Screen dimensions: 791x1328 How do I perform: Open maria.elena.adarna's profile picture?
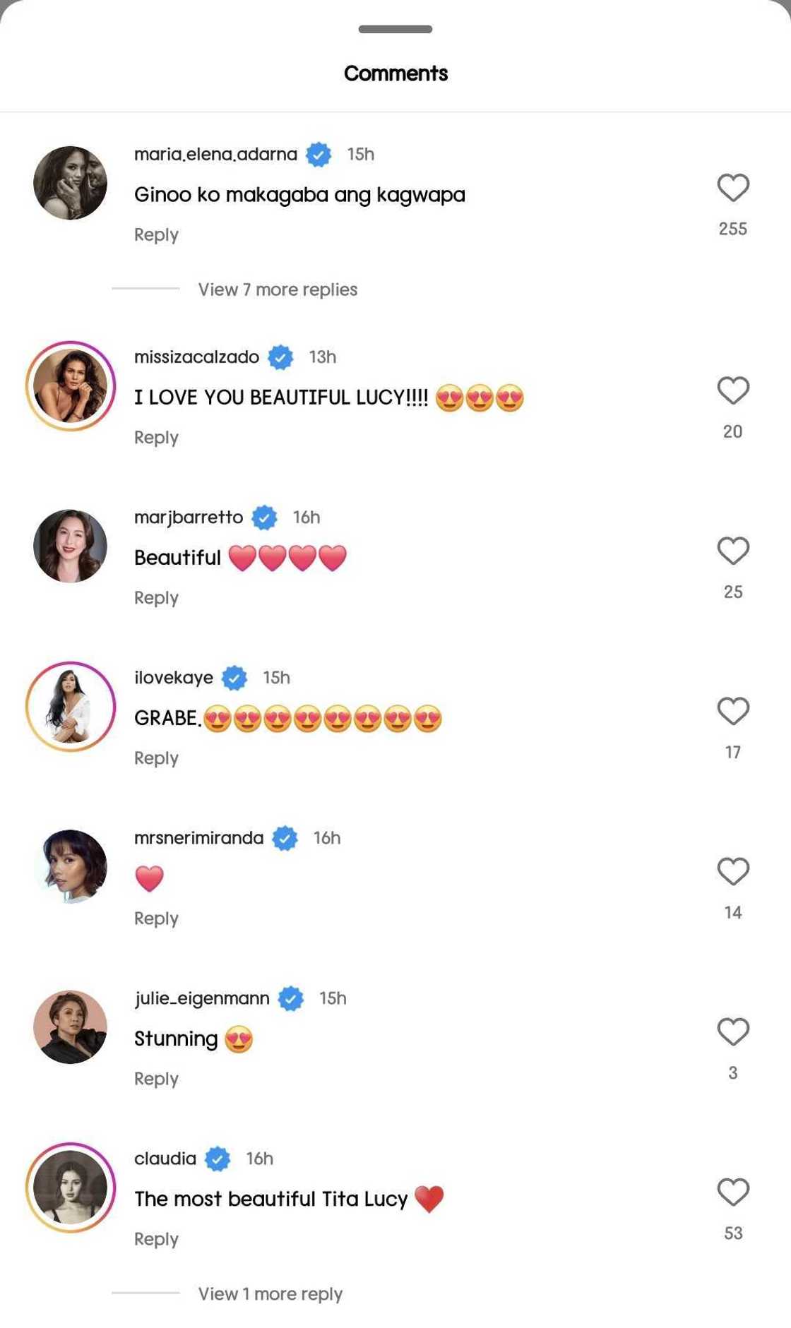[x=70, y=183]
